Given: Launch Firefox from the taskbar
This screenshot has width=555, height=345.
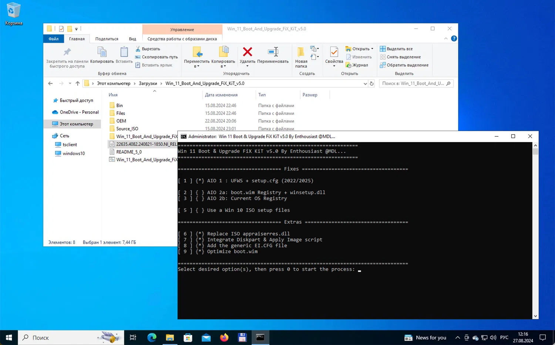Looking at the screenshot, I should (x=224, y=337).
